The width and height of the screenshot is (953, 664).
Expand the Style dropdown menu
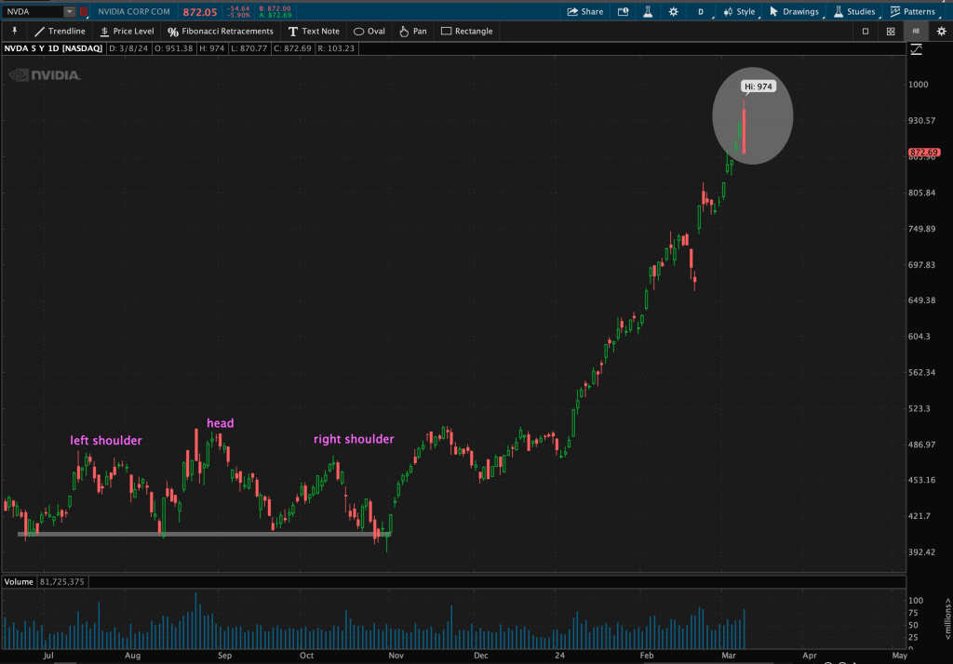click(x=740, y=12)
